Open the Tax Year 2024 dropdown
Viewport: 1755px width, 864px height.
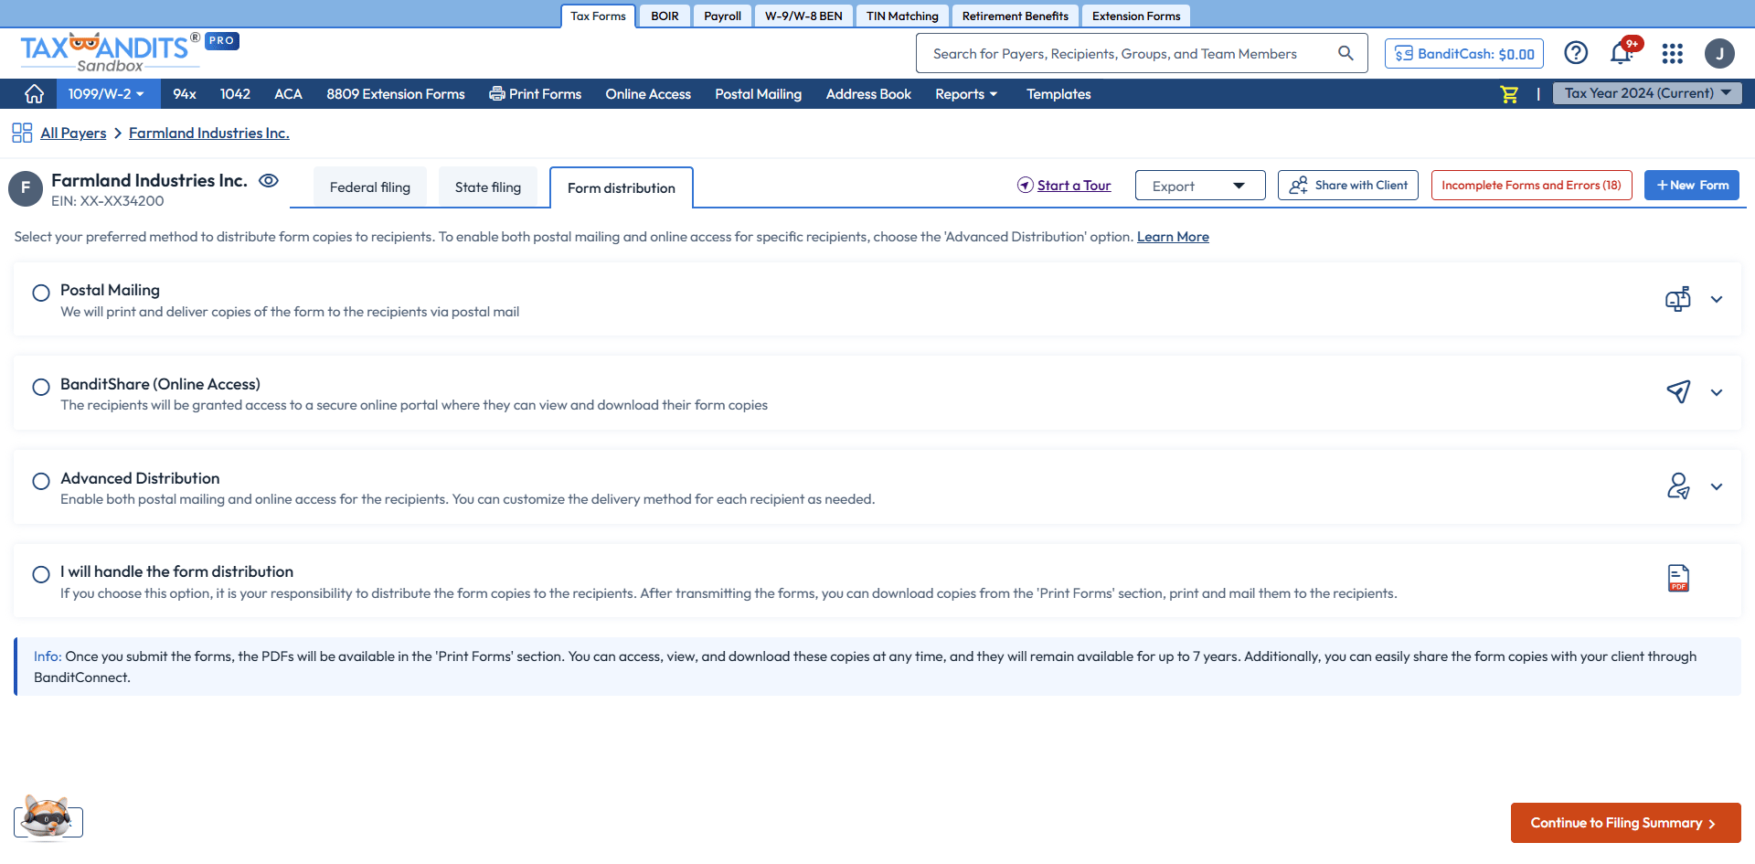pos(1647,93)
